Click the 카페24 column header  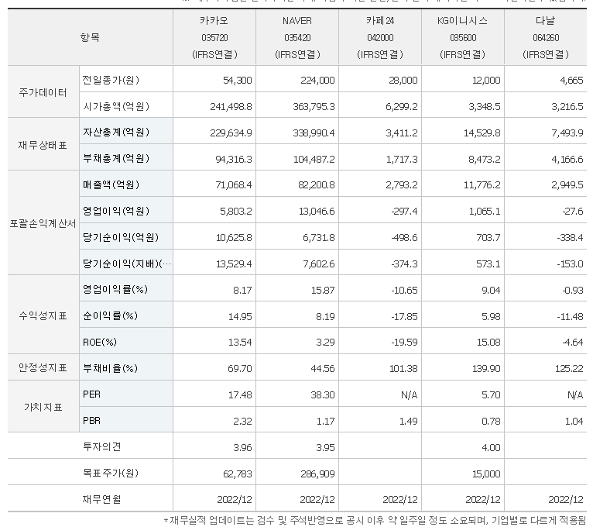[x=380, y=37]
